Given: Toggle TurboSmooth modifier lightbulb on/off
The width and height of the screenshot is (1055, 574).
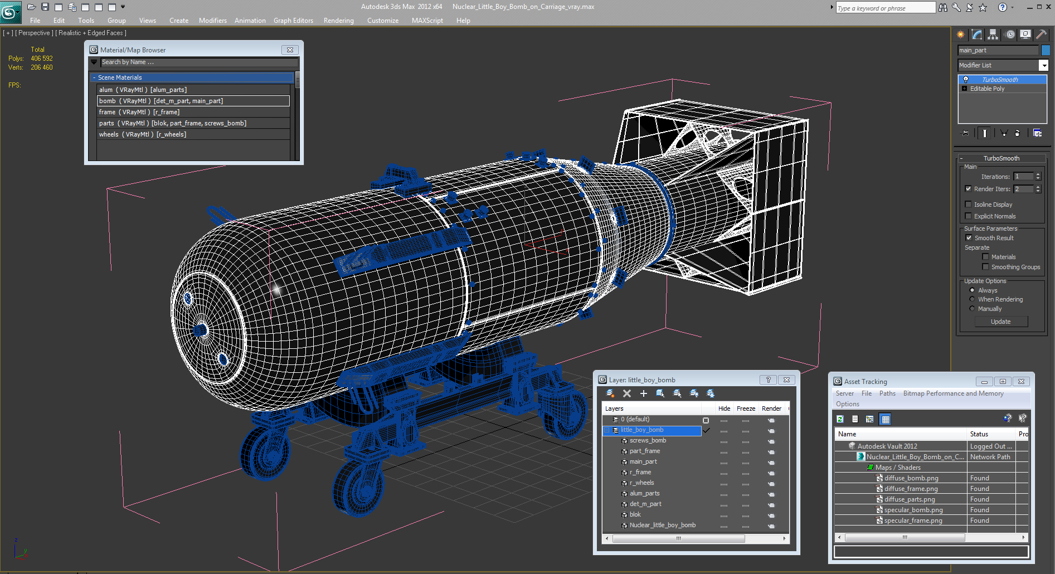Looking at the screenshot, I should (x=966, y=80).
